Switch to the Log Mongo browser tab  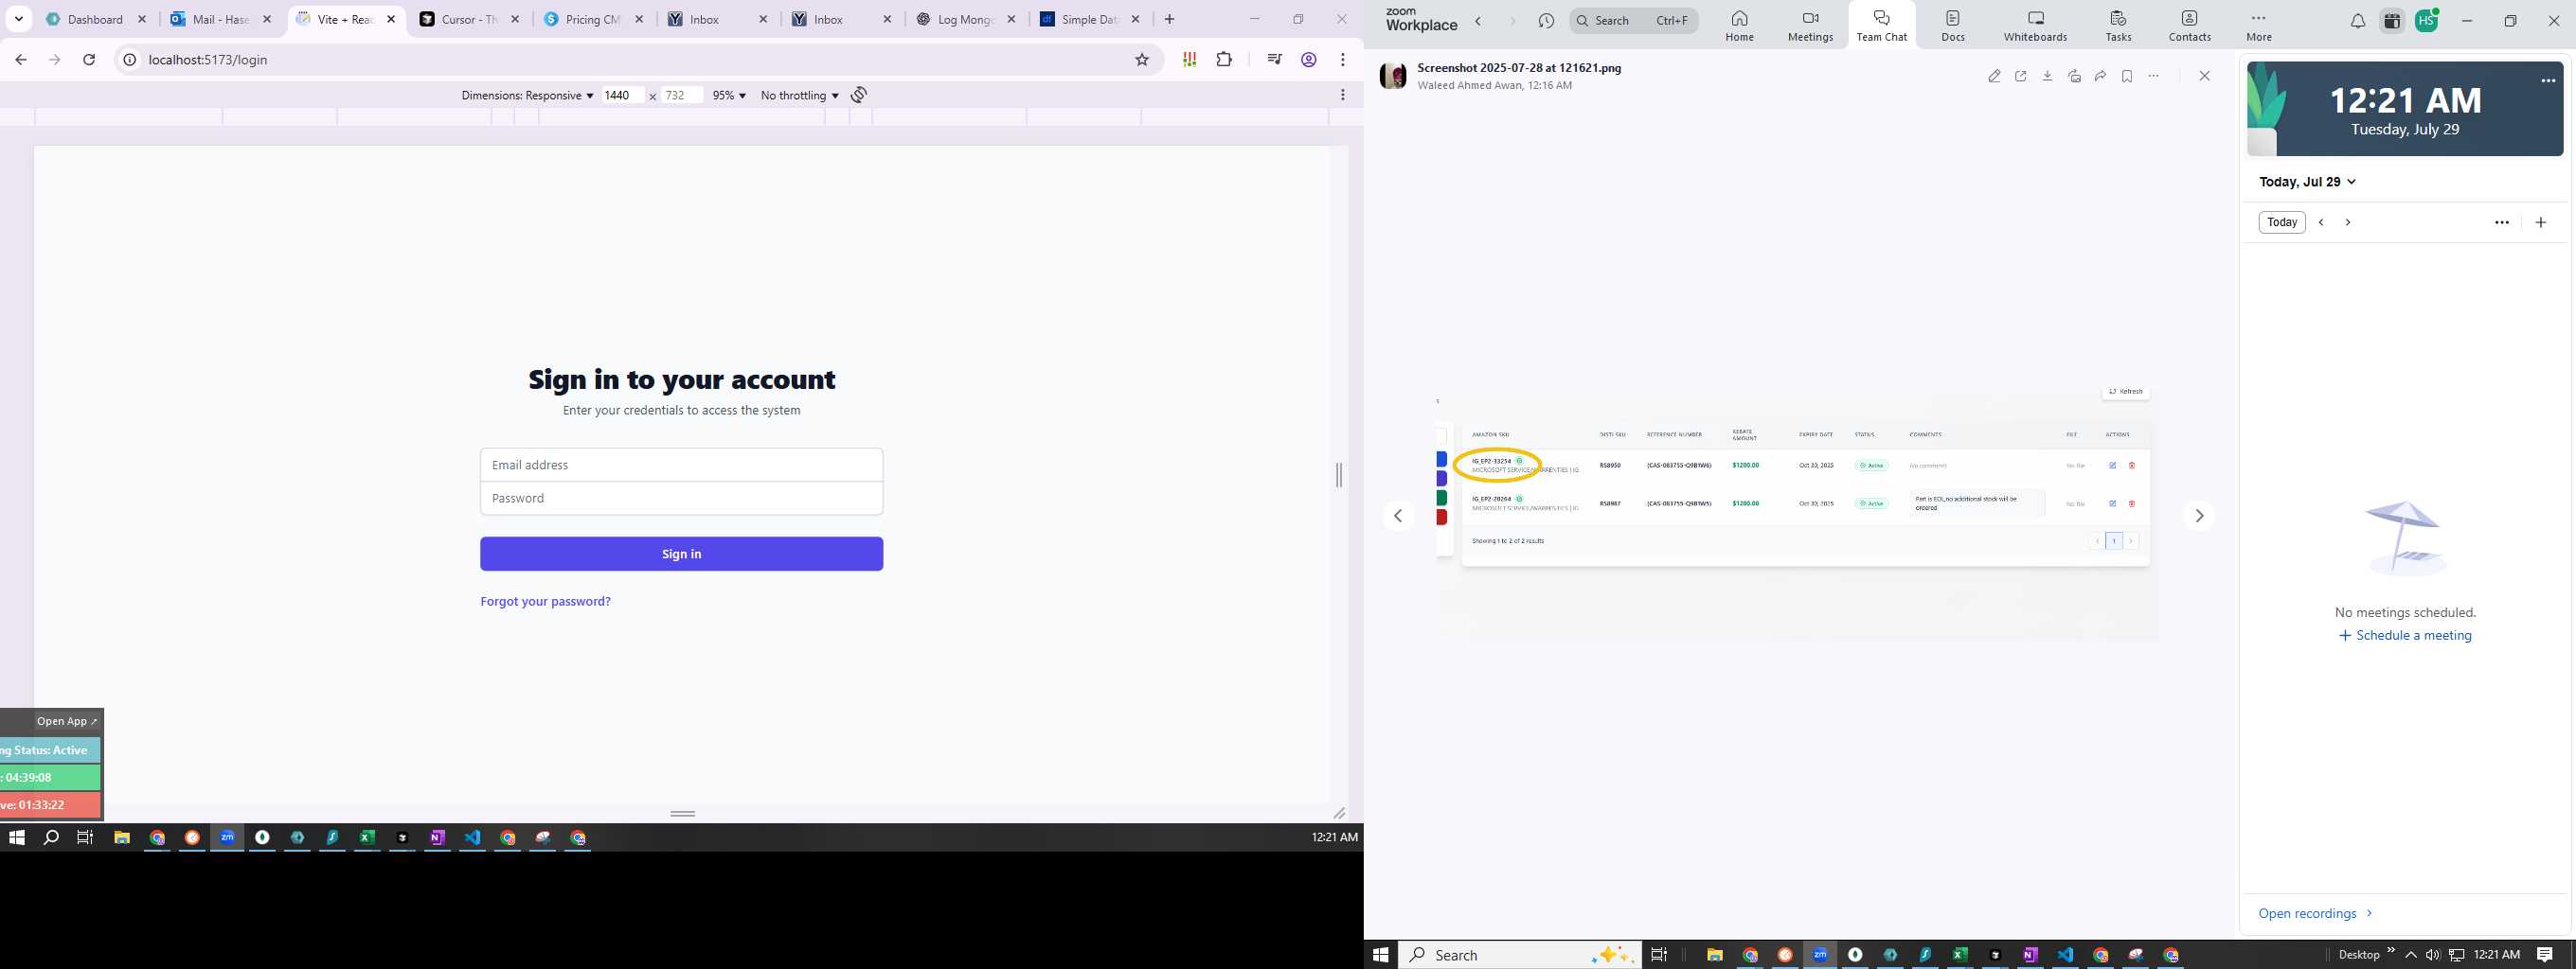(966, 19)
